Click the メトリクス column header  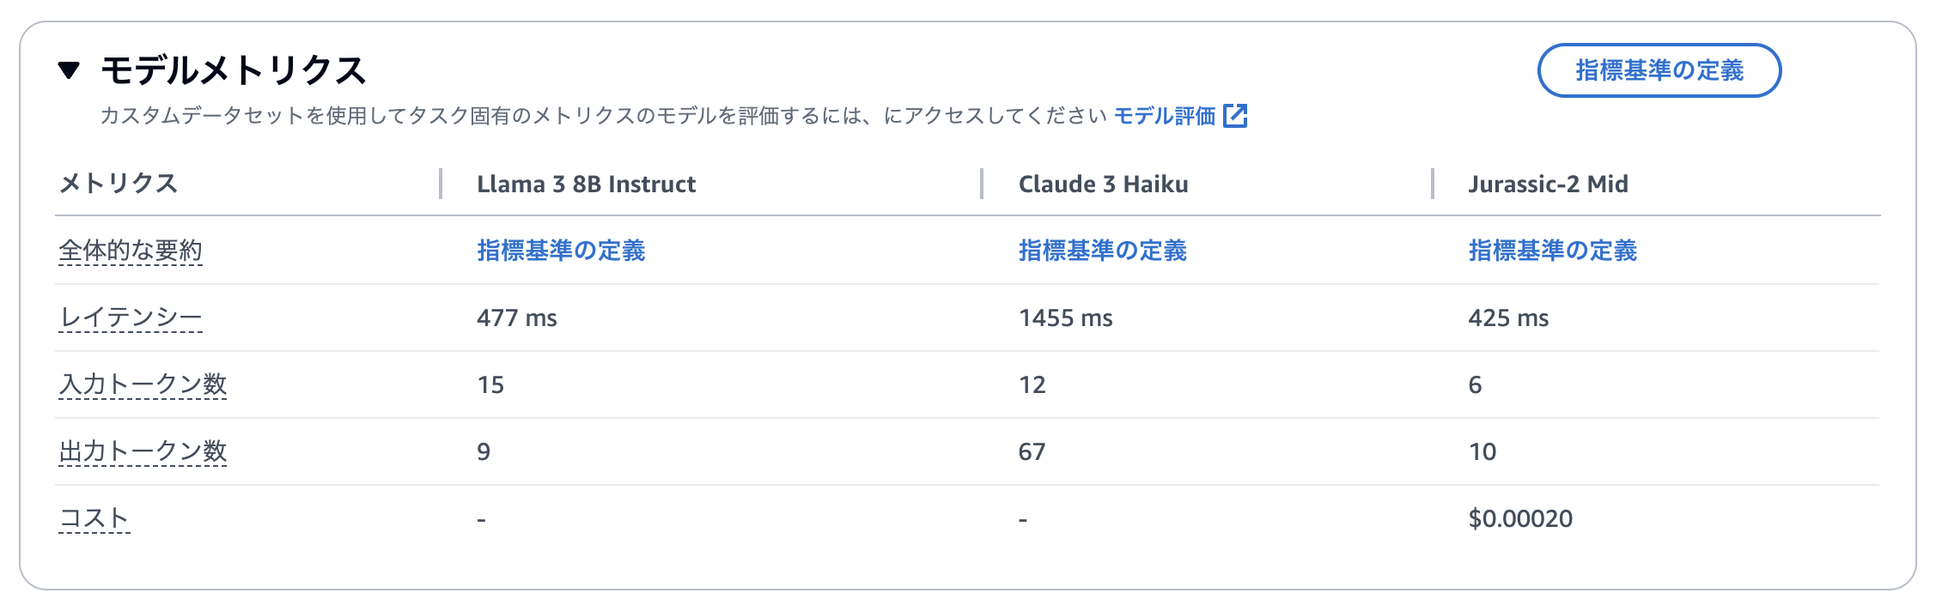click(119, 184)
